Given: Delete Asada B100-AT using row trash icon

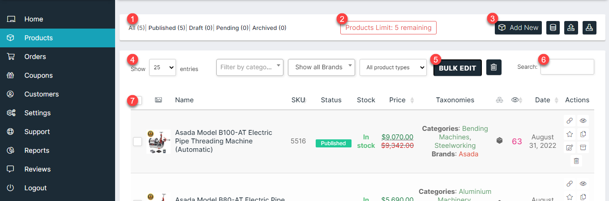Looking at the screenshot, I should pyautogui.click(x=576, y=161).
